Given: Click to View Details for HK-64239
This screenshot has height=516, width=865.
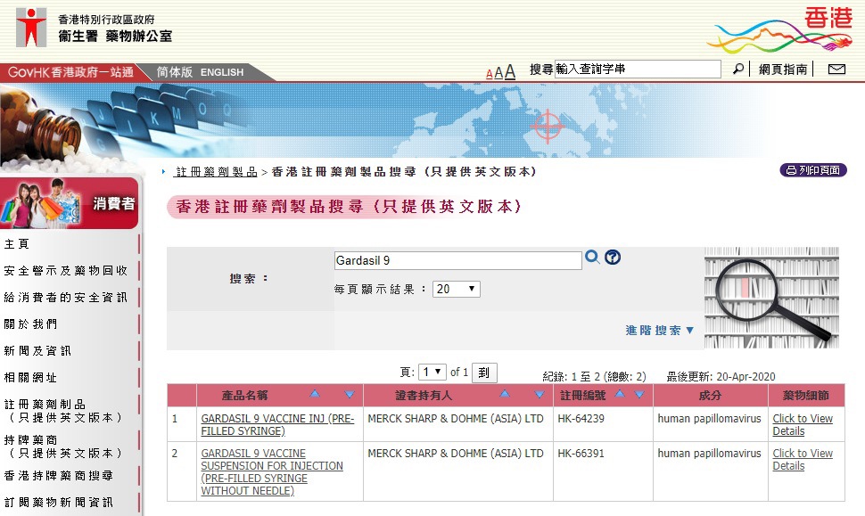Looking at the screenshot, I should tap(803, 424).
